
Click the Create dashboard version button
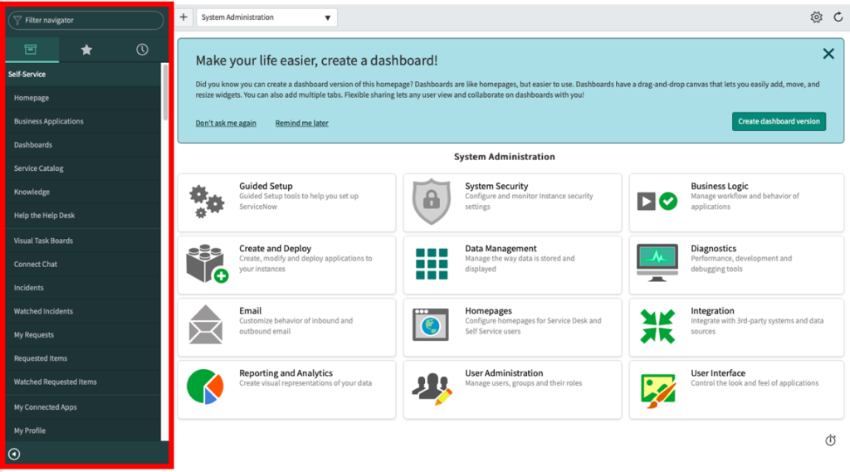(779, 121)
